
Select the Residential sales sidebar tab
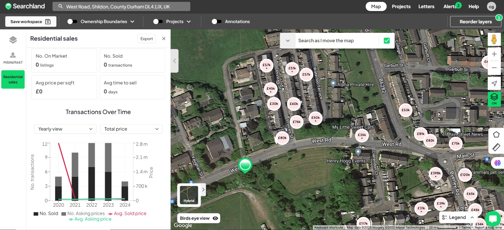tap(13, 79)
